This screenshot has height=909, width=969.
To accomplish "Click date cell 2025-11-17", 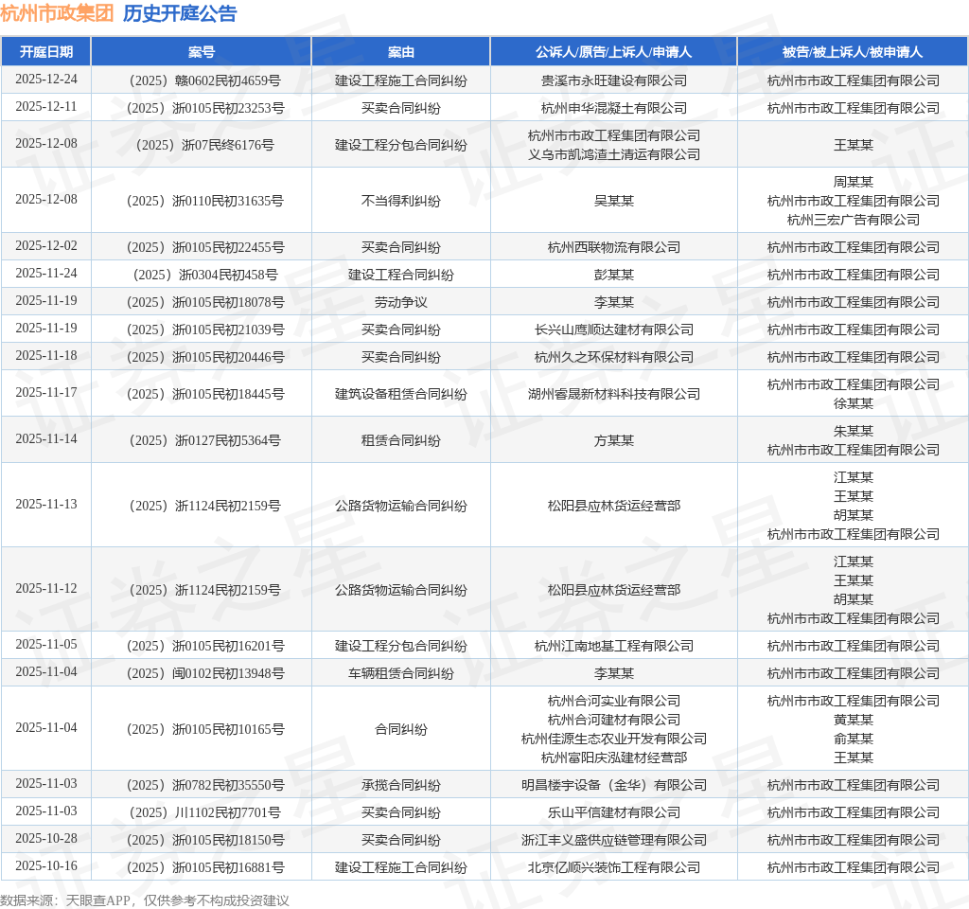I will 46,392.
